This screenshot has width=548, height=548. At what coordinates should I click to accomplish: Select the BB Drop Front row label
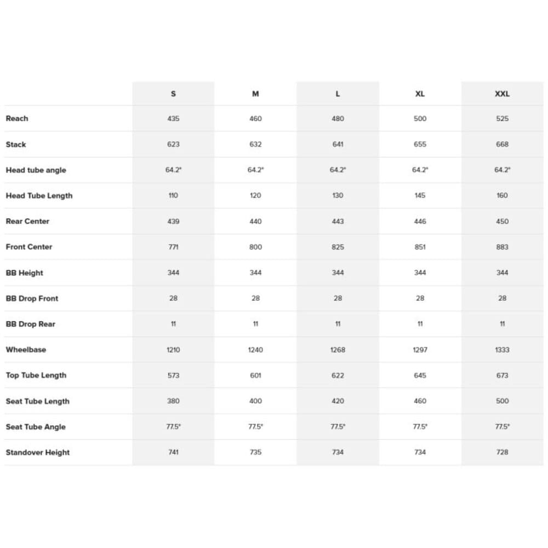tap(32, 298)
